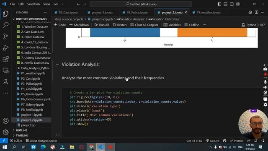268x151 pixels.
Task: Open the File menu
Action: click(x=12, y=4)
